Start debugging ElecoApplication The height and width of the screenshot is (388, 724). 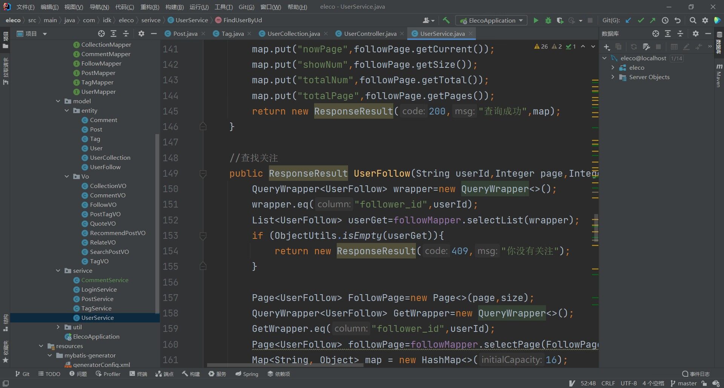[548, 20]
